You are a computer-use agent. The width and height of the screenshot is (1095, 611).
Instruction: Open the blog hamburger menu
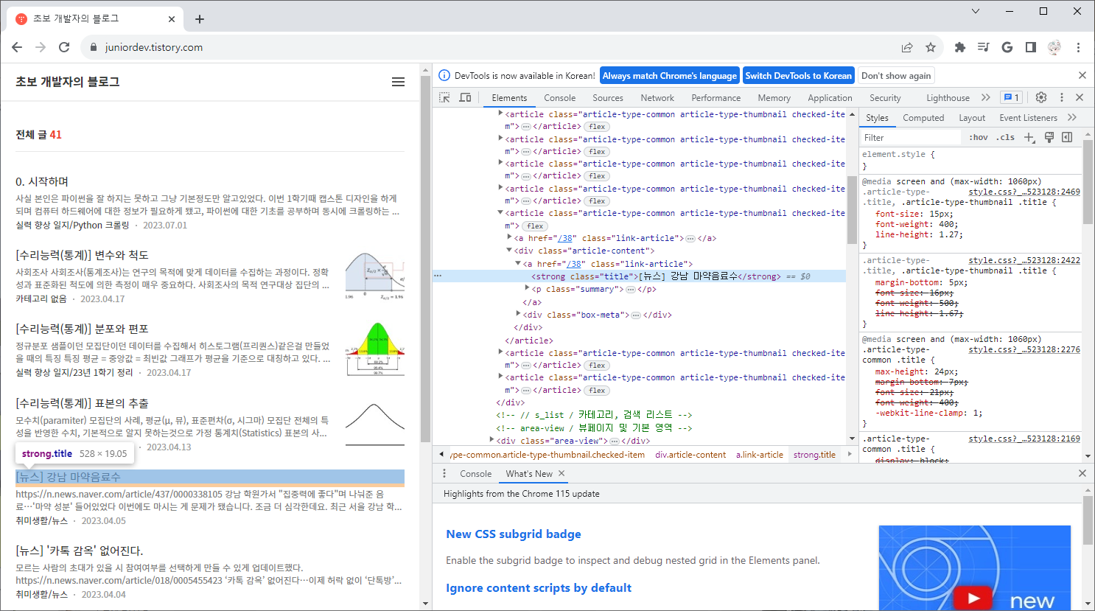pyautogui.click(x=398, y=82)
